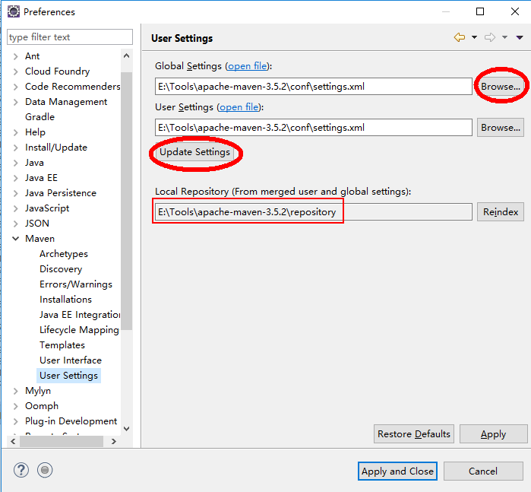Viewport: 531px width, 492px height.
Task: Click Apply and Close button
Action: 397,471
